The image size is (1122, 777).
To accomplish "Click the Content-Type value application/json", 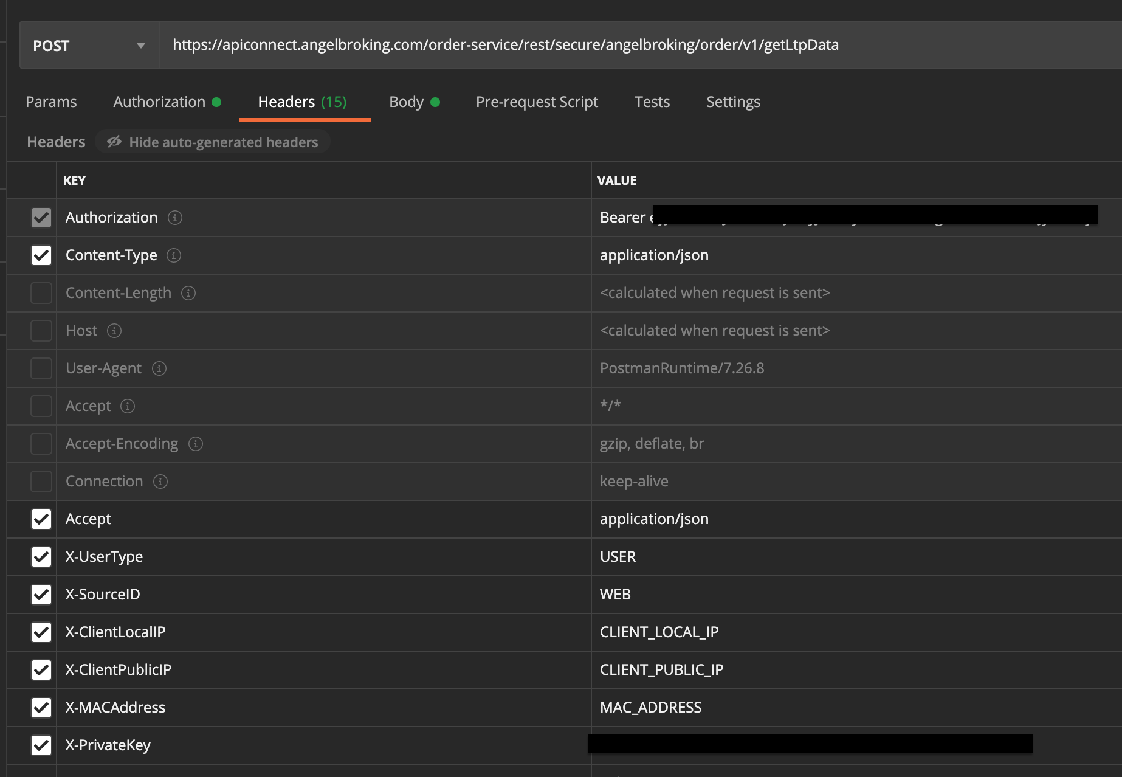I will click(x=654, y=255).
